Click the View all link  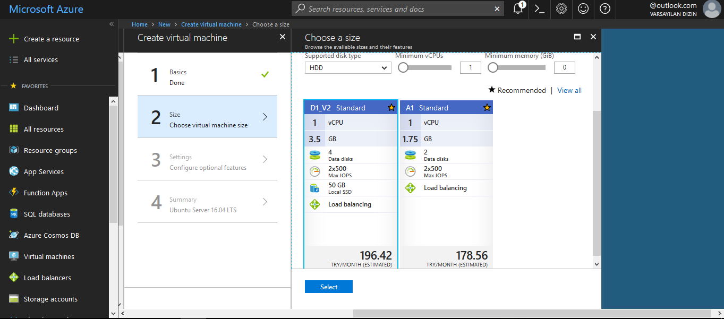(569, 90)
